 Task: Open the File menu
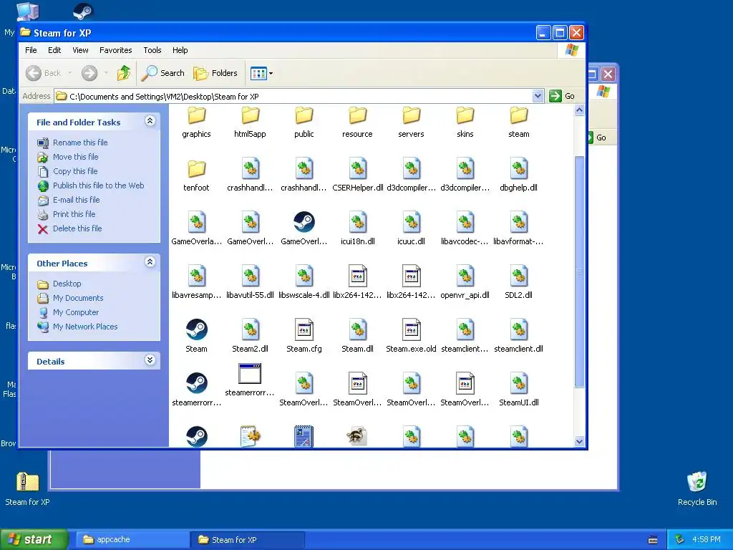[x=31, y=50]
